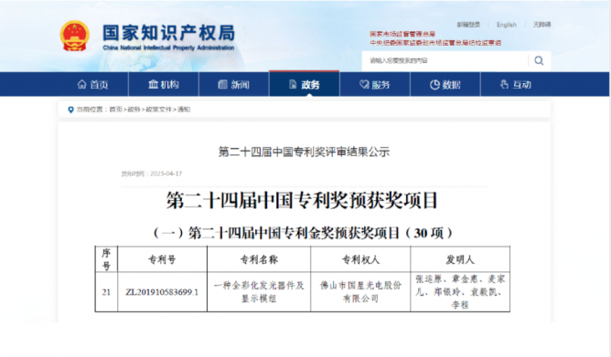Go to the 新闻 news section
This screenshot has height=357, width=611.
pyautogui.click(x=234, y=84)
